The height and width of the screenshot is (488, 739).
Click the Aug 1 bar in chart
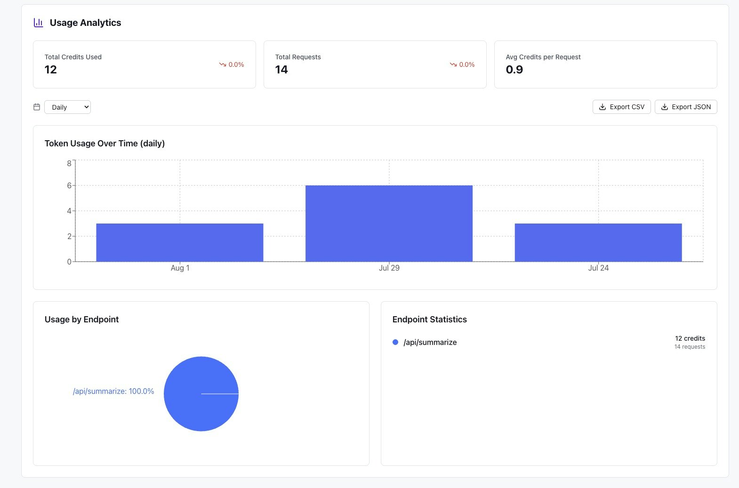[180, 242]
